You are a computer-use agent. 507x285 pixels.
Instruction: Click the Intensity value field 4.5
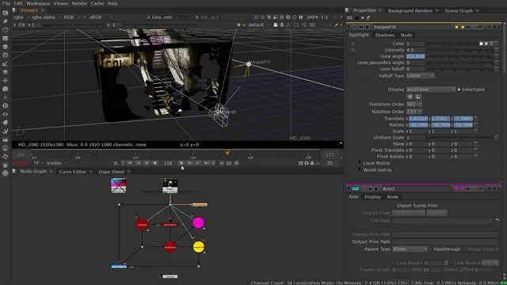point(415,50)
